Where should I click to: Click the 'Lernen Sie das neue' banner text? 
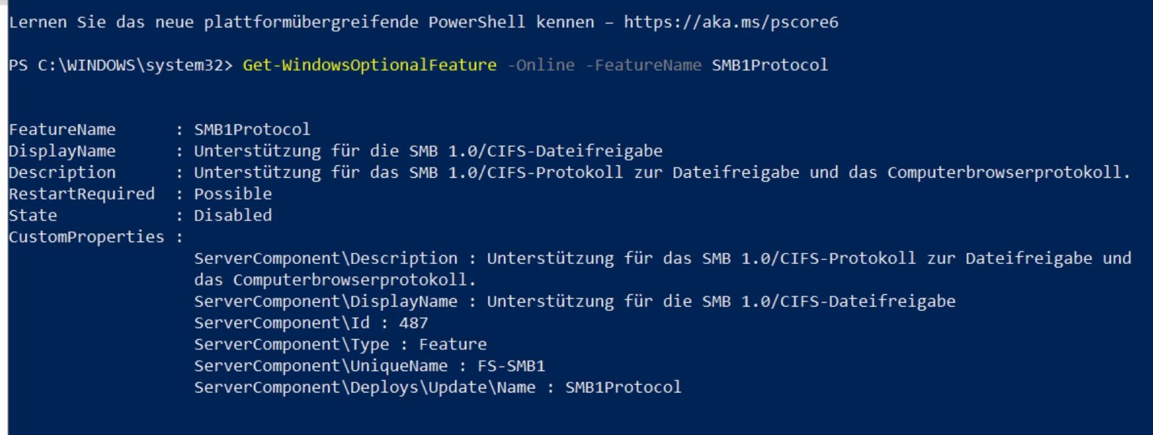tap(102, 22)
